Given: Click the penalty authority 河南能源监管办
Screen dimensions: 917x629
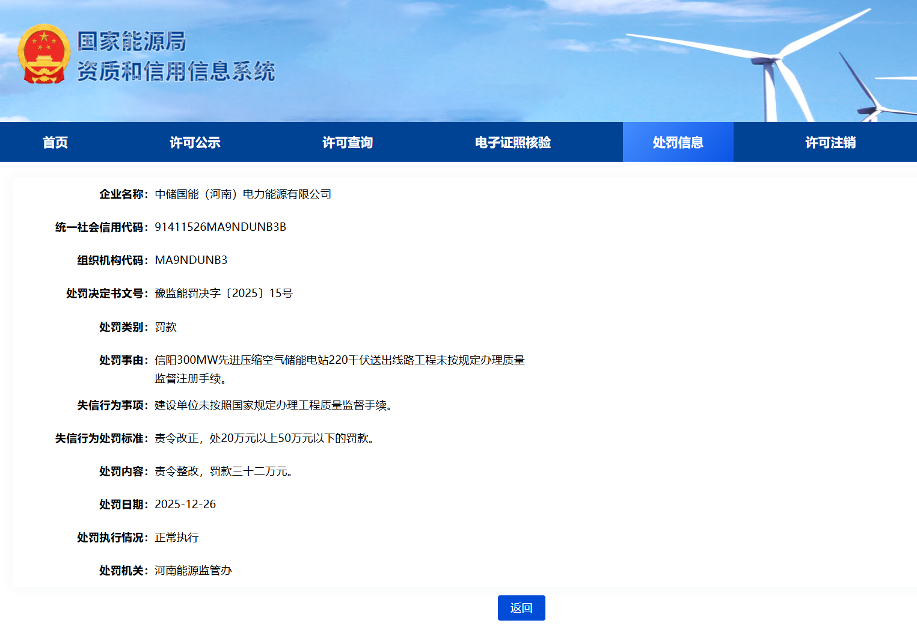Looking at the screenshot, I should (193, 571).
